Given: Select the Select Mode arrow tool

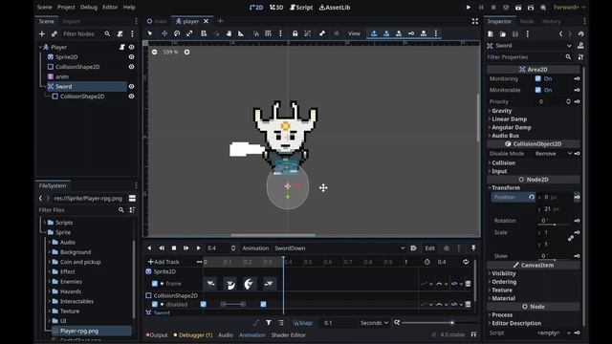Looking at the screenshot, I should click(150, 33).
